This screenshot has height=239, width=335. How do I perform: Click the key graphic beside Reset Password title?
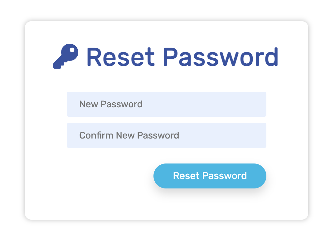[65, 56]
